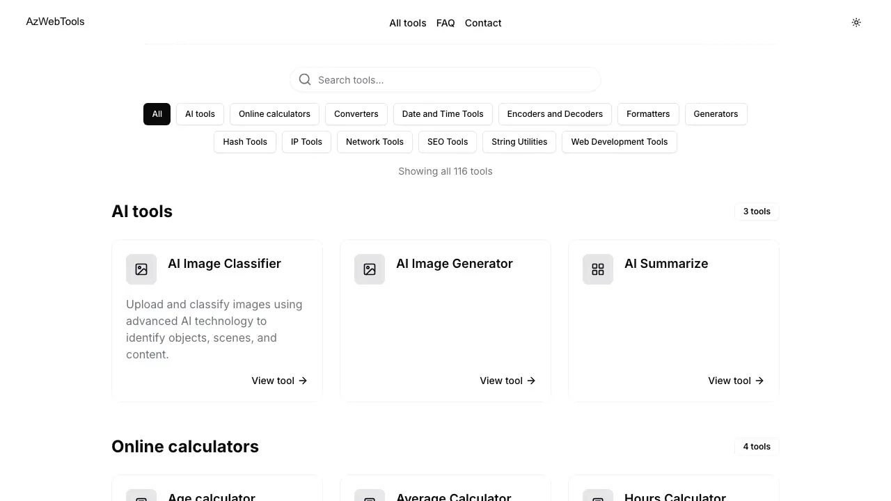Screen dimensions: 891x501
Task: Click the AI Image Generator image icon
Action: (x=370, y=269)
